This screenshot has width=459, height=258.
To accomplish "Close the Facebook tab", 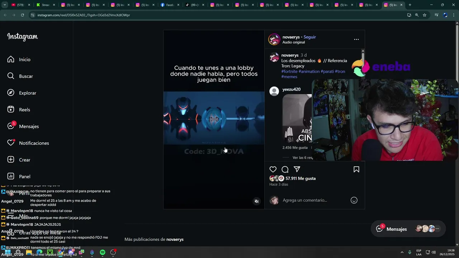I will 178,5.
